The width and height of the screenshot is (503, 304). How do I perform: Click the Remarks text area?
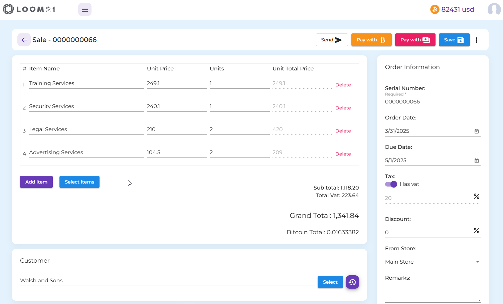pyautogui.click(x=432, y=293)
